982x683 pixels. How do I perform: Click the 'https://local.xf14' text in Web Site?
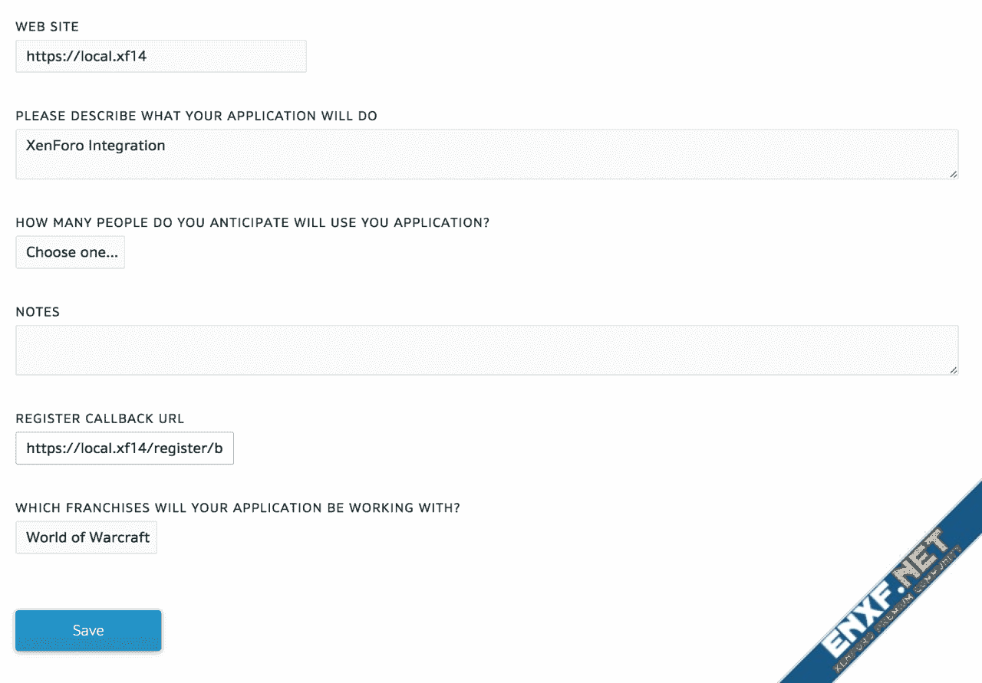pyautogui.click(x=86, y=56)
